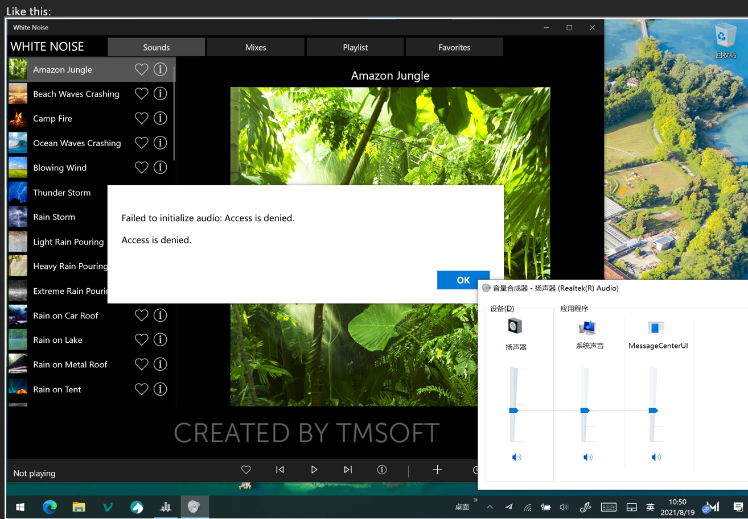Click the White Noise icon on the taskbar
The image size is (748, 519).
click(x=194, y=506)
